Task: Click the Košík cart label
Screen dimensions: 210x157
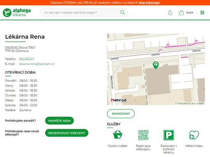Action: pos(189,13)
